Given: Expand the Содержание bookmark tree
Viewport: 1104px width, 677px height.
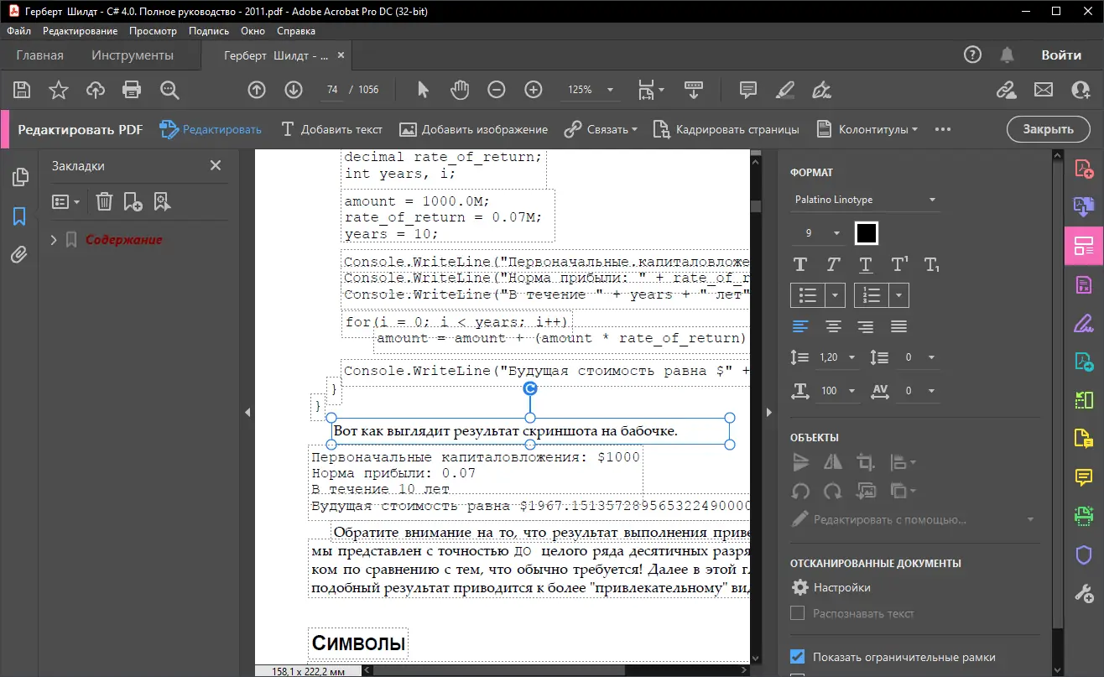Looking at the screenshot, I should (54, 240).
